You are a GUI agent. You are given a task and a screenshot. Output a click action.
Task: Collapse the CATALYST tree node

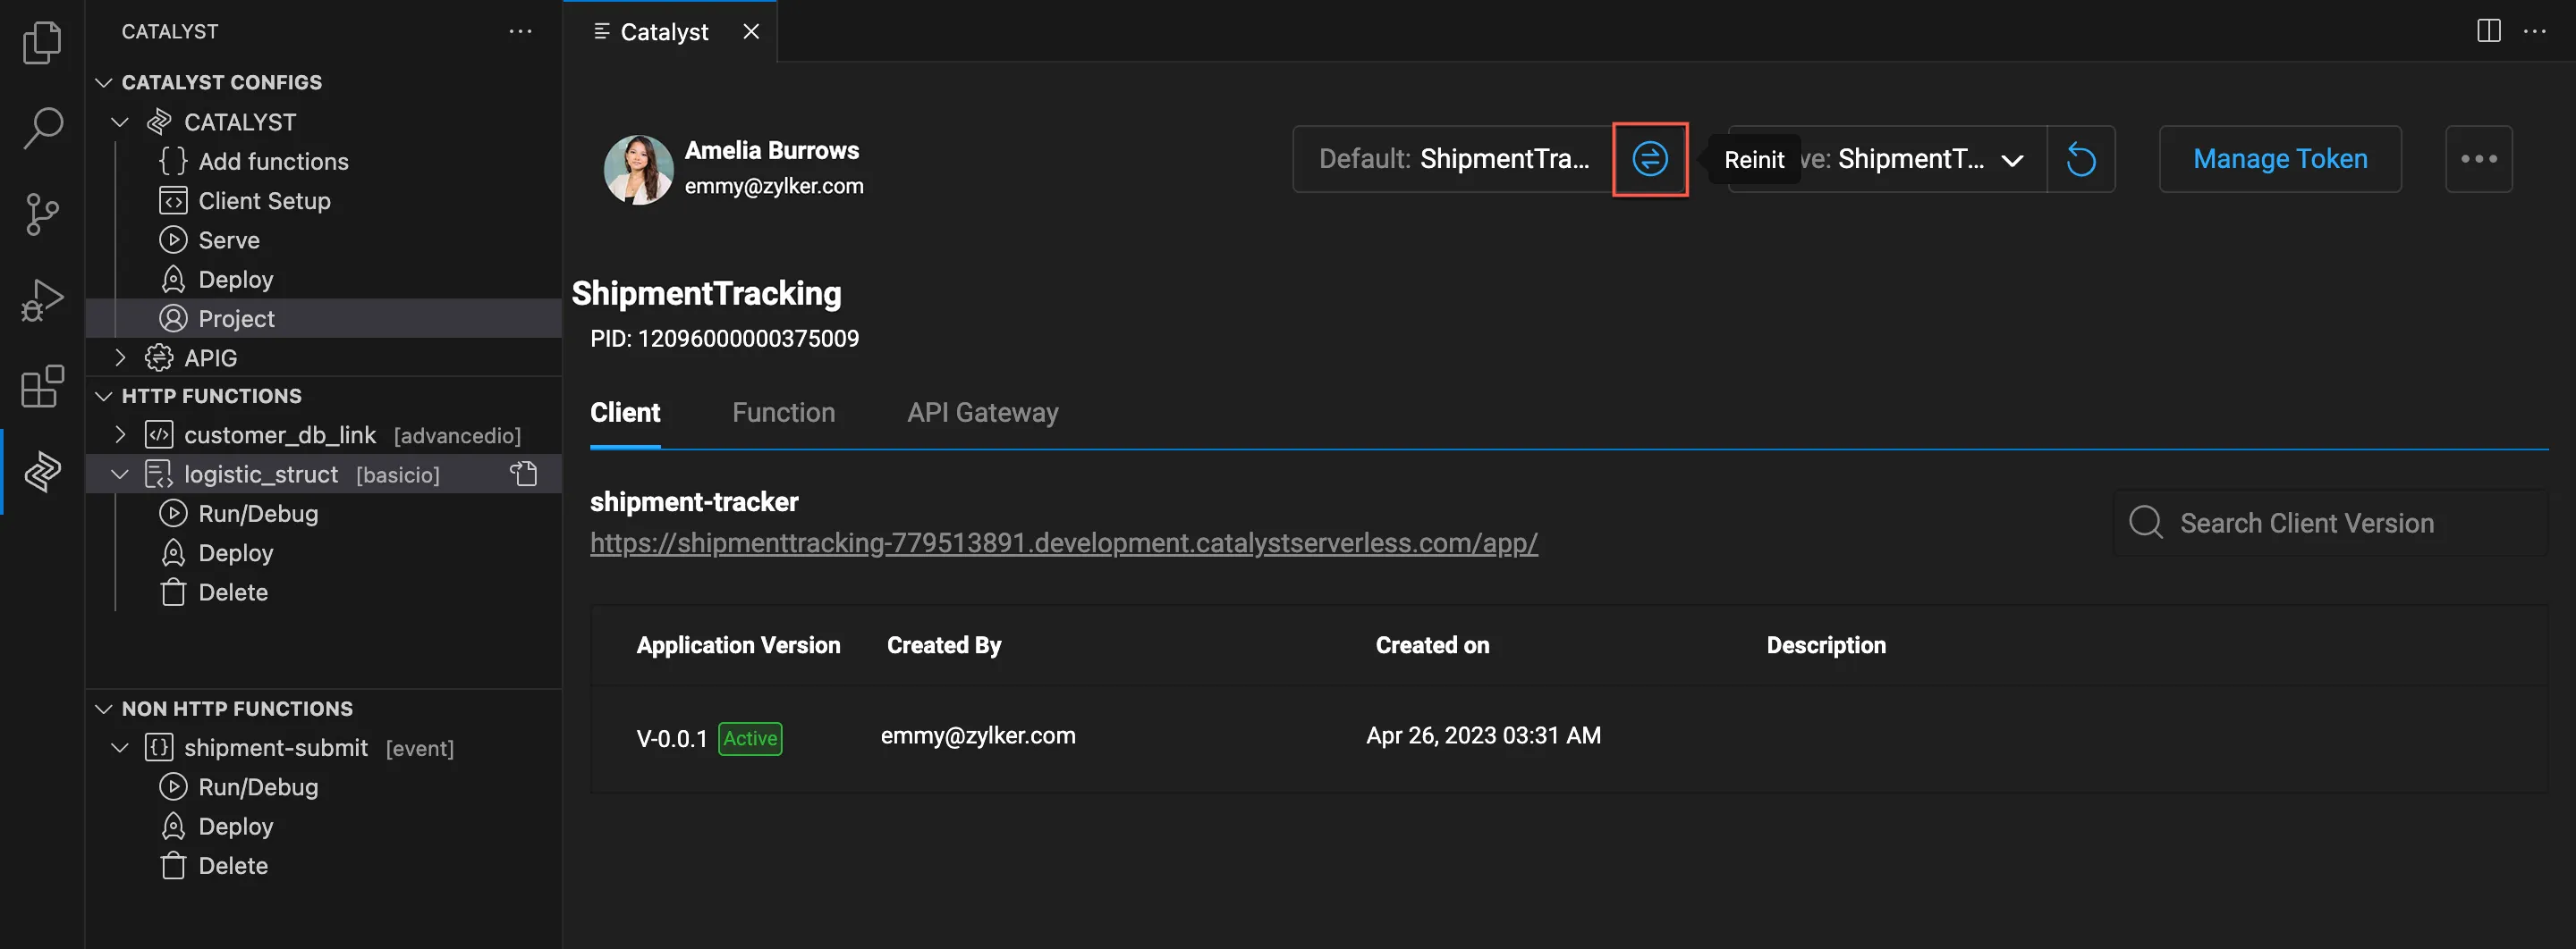pyautogui.click(x=120, y=122)
